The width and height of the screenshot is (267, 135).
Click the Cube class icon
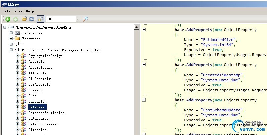click(x=24, y=96)
